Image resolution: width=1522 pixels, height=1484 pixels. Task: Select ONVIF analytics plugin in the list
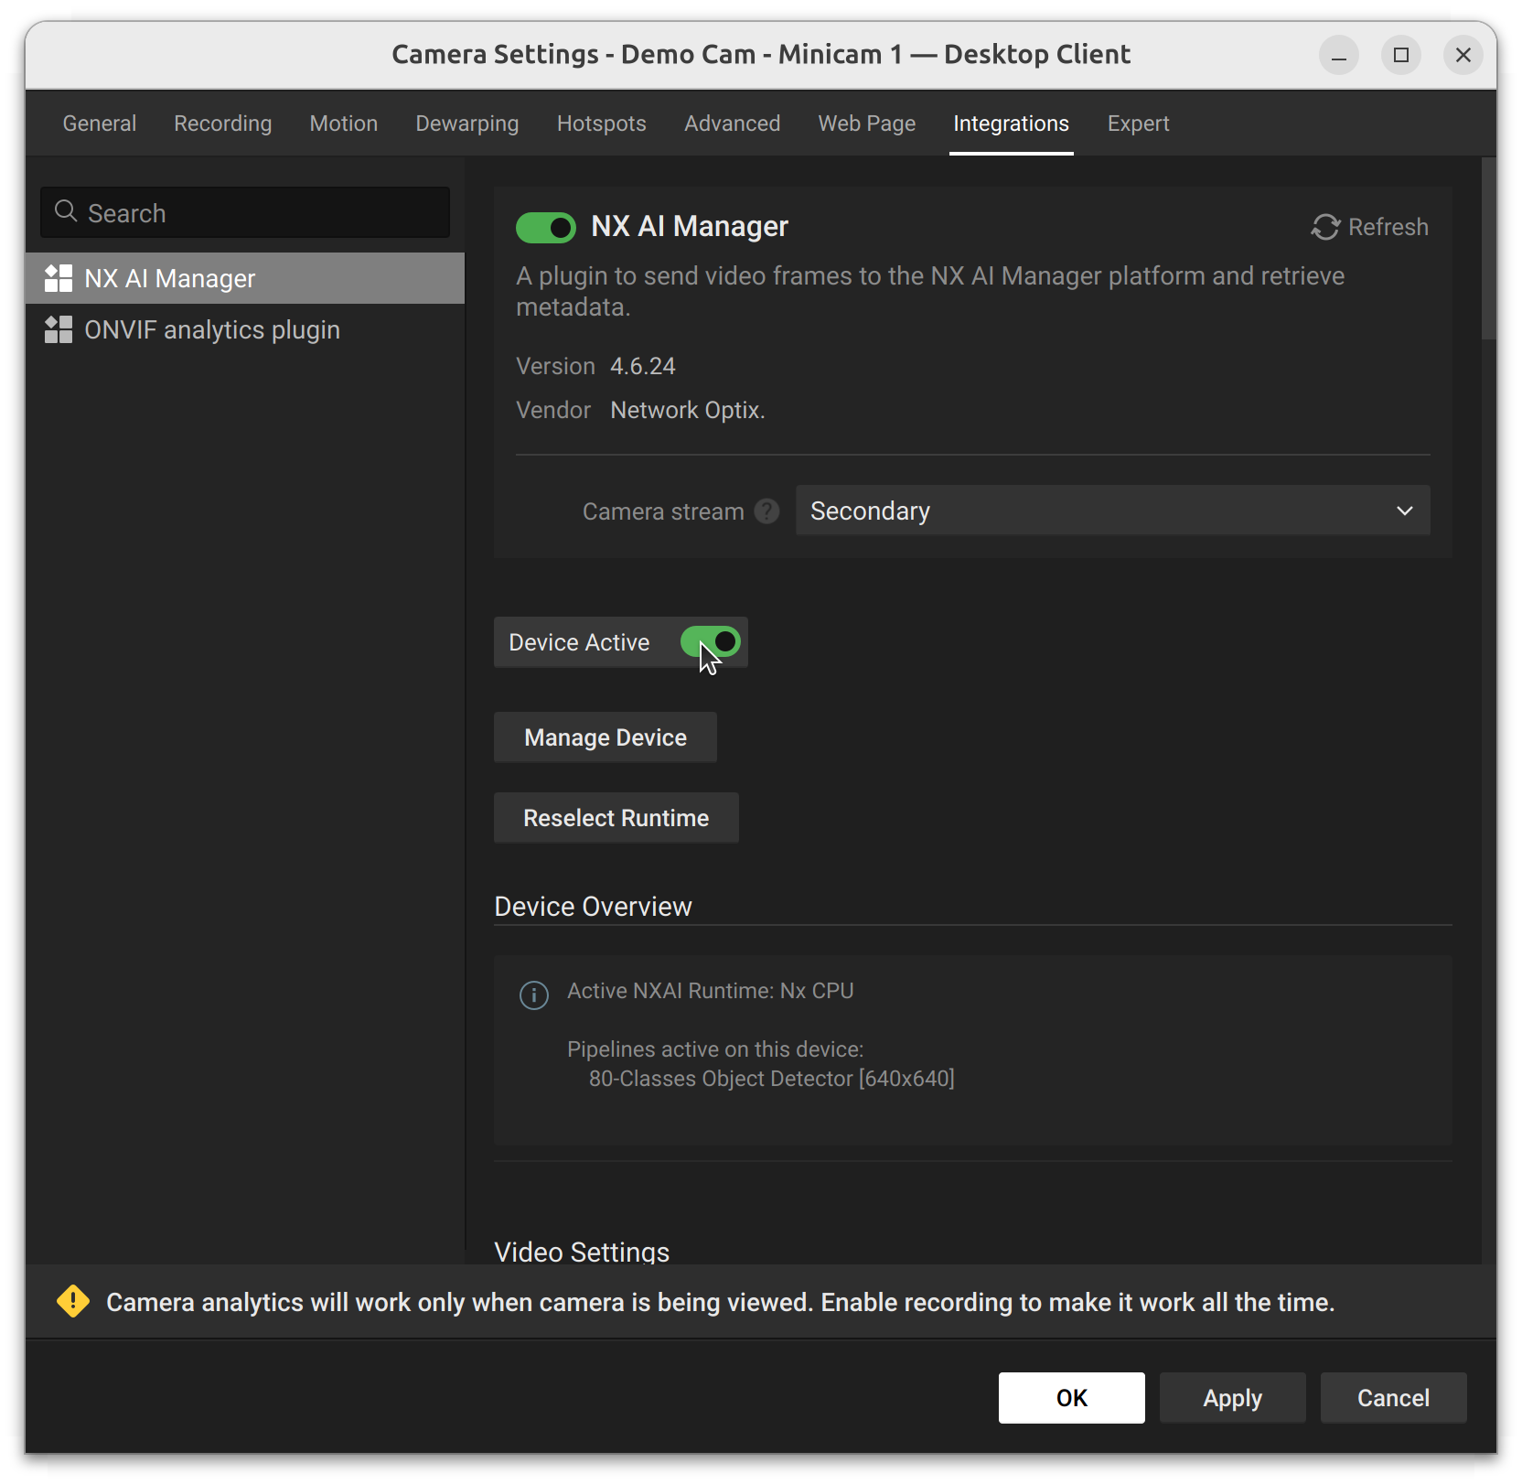click(212, 329)
